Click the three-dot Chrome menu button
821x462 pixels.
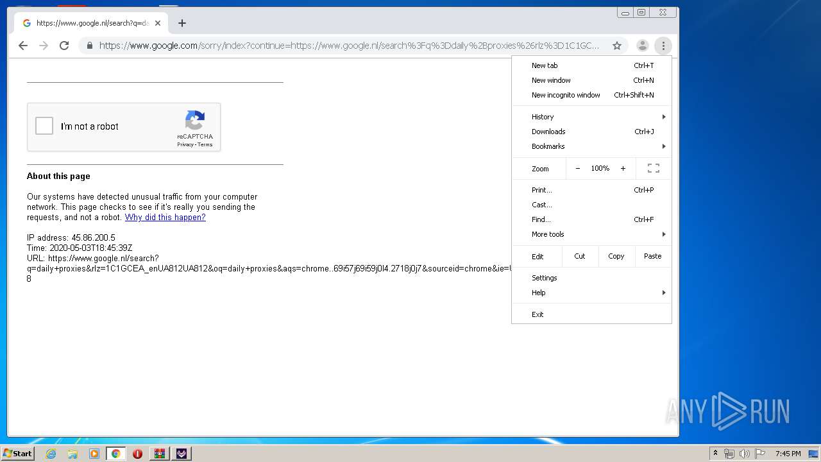tap(663, 46)
